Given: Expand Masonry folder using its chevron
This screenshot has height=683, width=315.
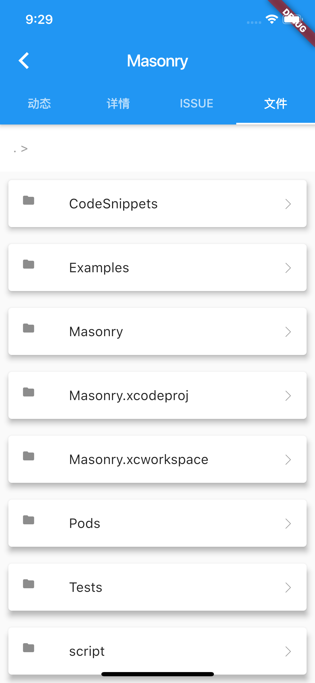Looking at the screenshot, I should click(x=288, y=332).
